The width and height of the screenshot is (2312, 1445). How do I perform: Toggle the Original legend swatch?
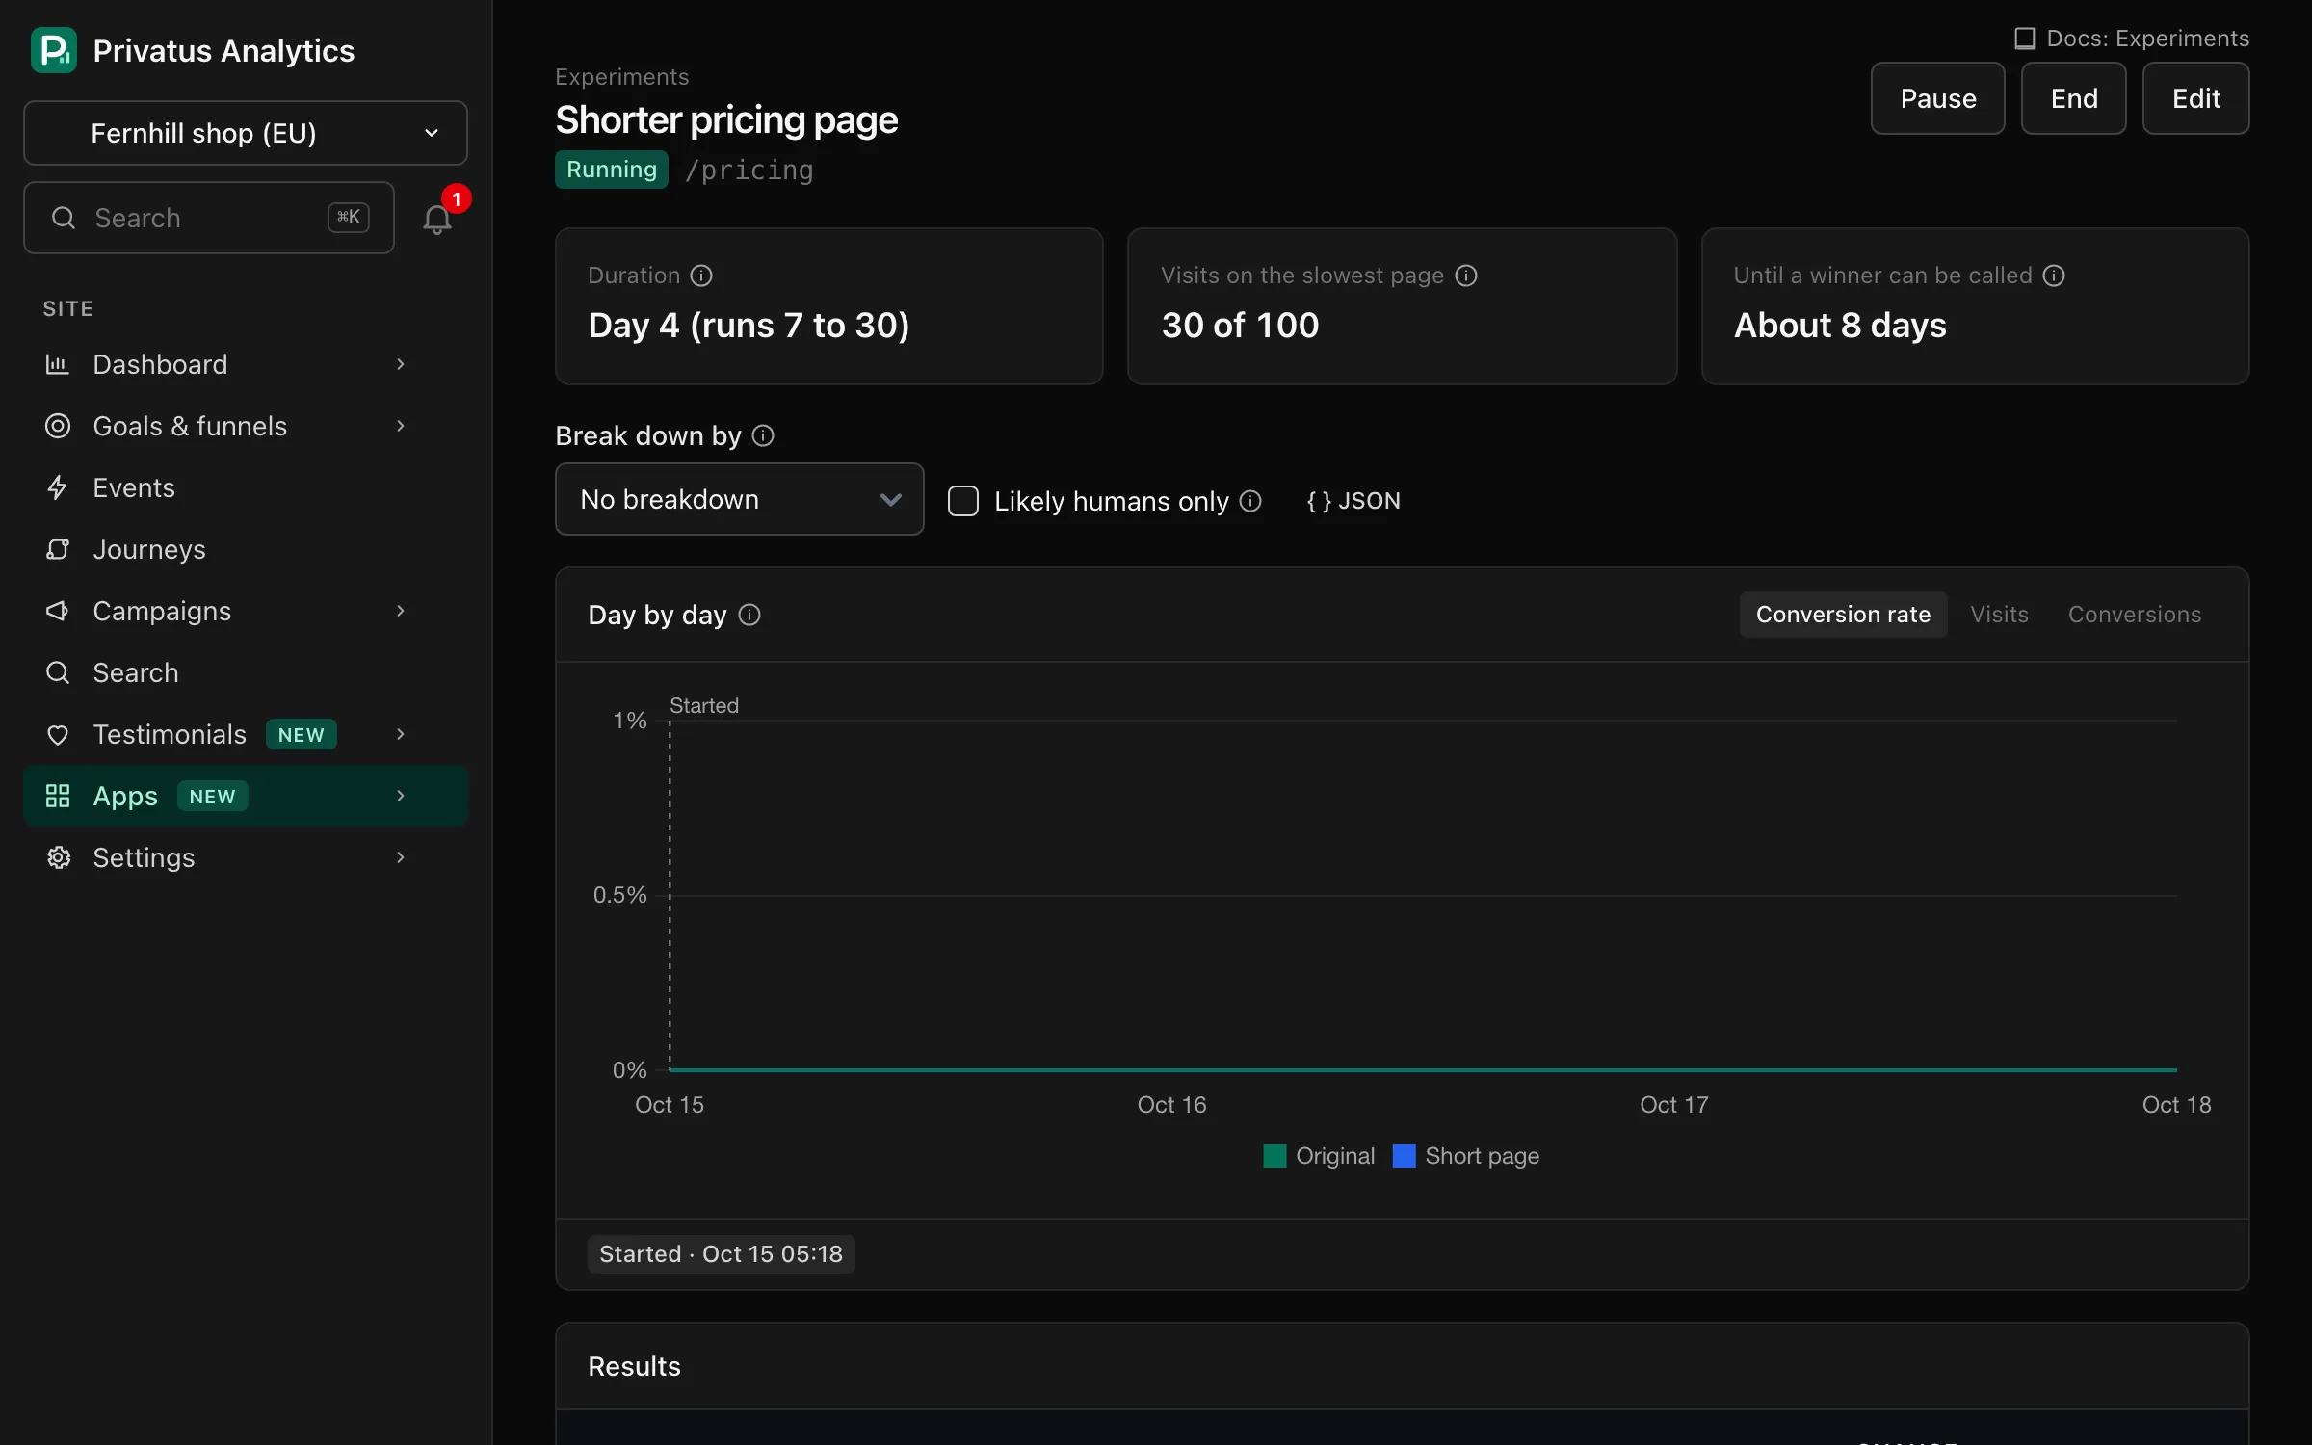[x=1274, y=1156]
